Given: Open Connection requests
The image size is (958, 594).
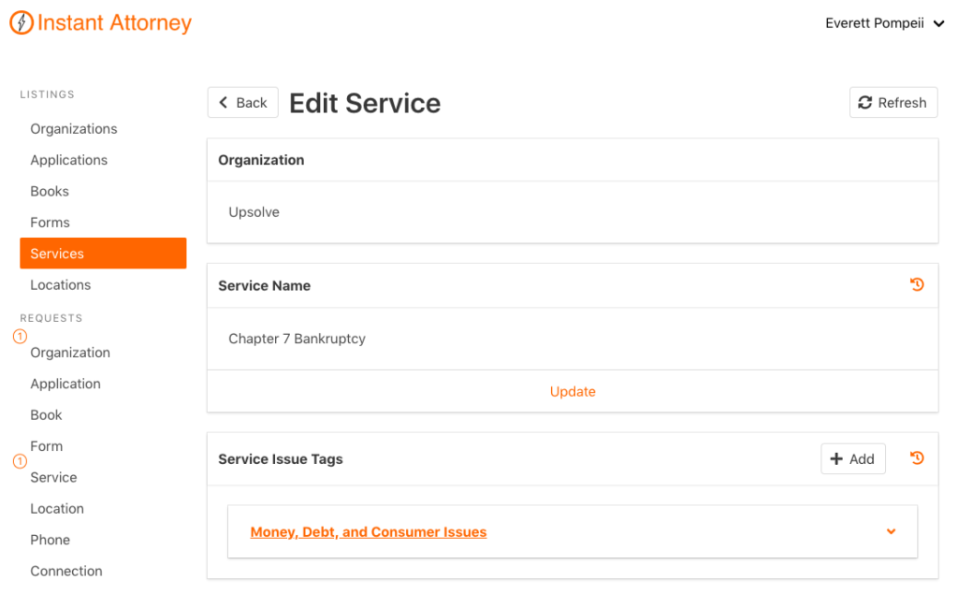Looking at the screenshot, I should pos(66,571).
